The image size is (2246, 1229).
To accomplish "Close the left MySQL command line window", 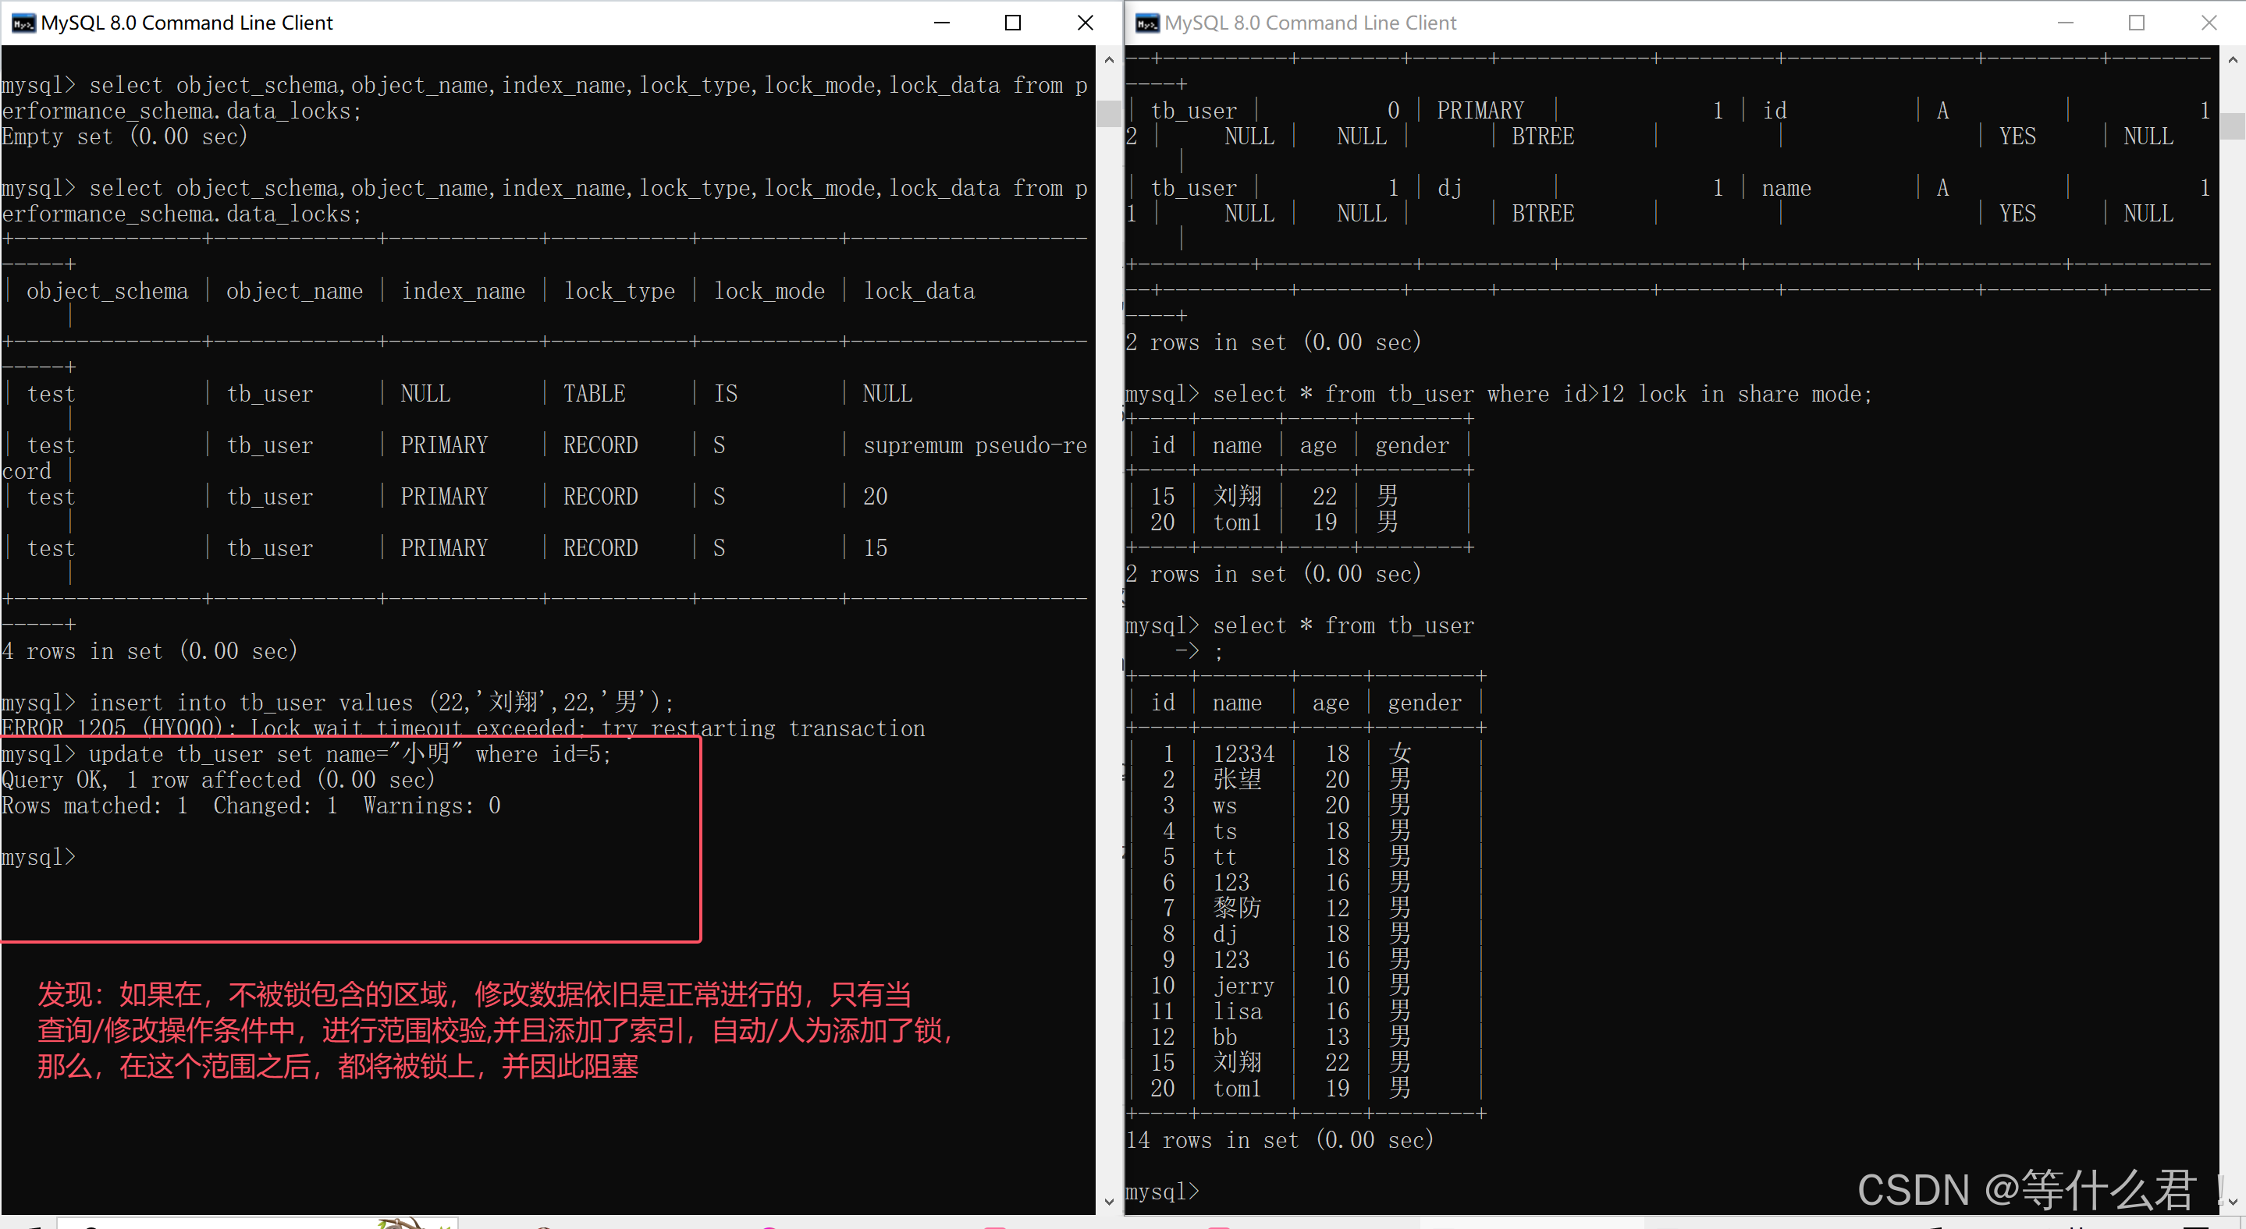I will (1086, 23).
